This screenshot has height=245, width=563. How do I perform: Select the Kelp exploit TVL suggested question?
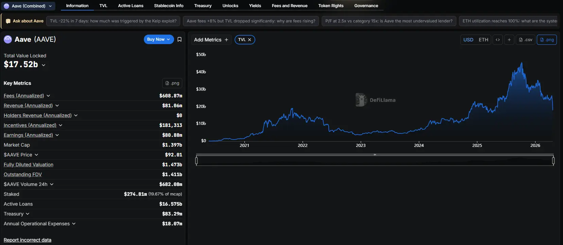coord(113,21)
